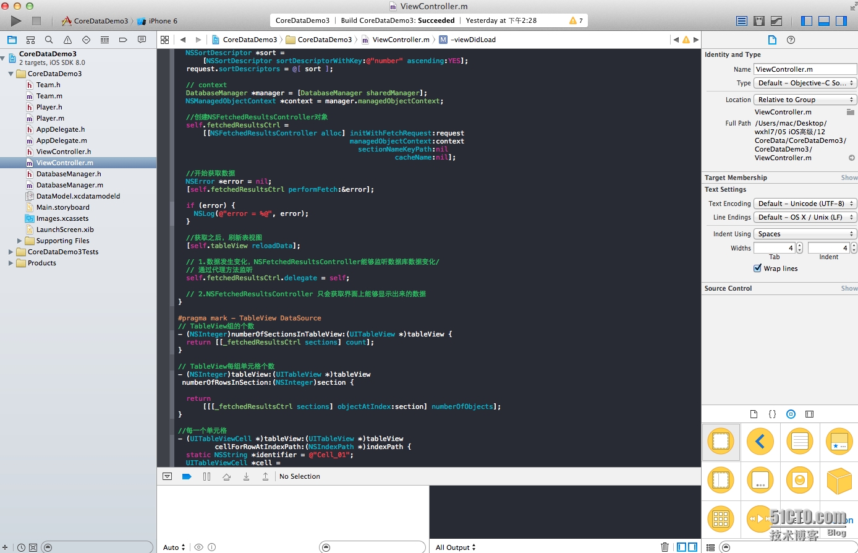Toggle the Debug area visibility

pyautogui.click(x=824, y=20)
